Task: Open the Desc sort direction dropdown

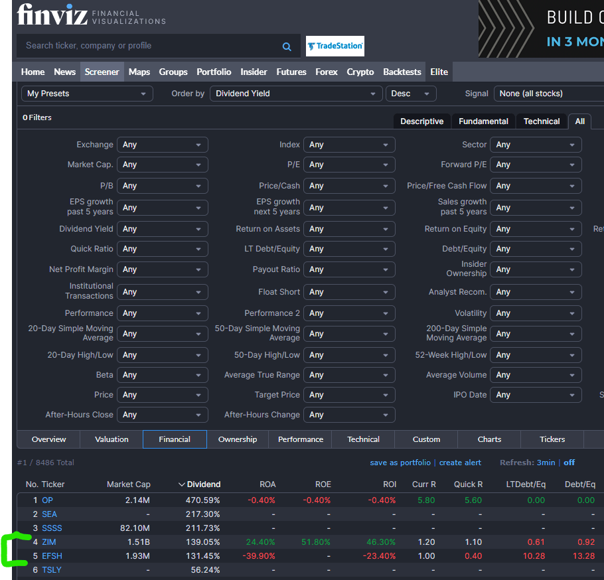Action: coord(411,94)
